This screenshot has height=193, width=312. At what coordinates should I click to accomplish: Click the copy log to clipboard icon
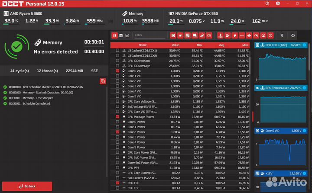(x=103, y=81)
